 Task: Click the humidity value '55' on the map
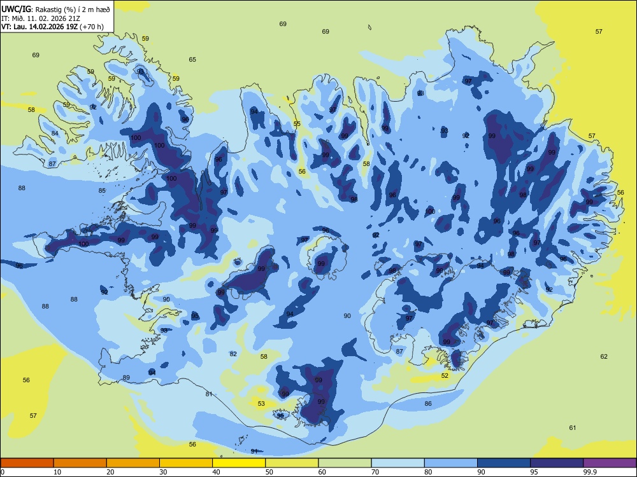[x=297, y=124]
